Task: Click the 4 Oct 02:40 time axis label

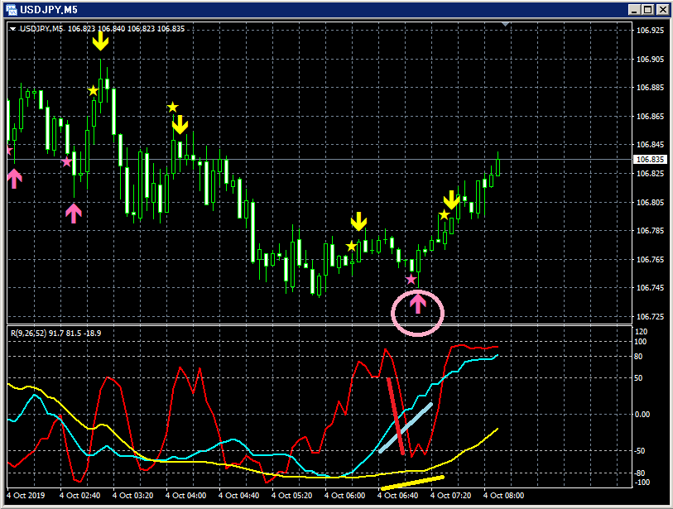Action: pos(79,496)
